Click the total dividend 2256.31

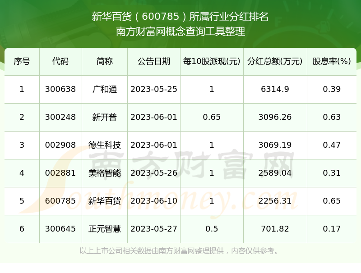(275, 201)
